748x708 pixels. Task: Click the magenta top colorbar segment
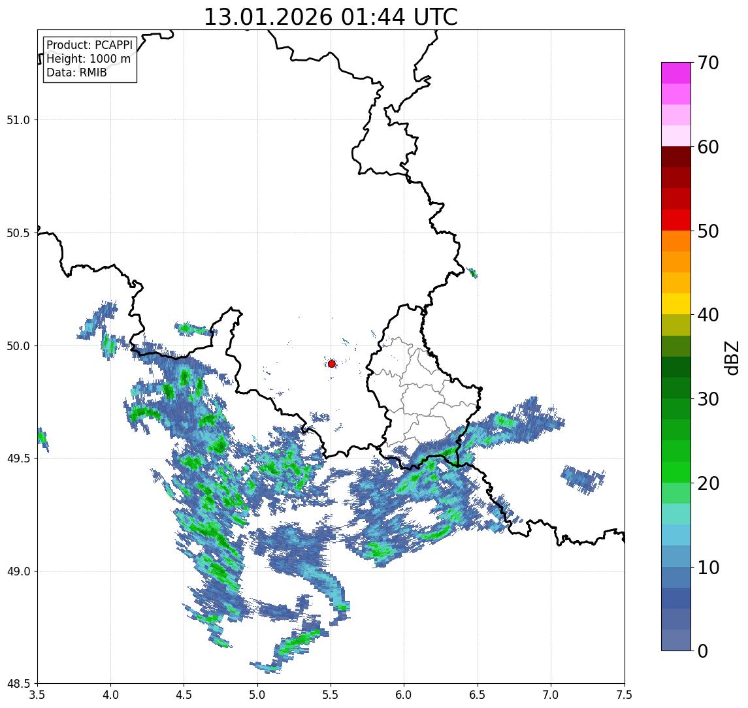(676, 73)
